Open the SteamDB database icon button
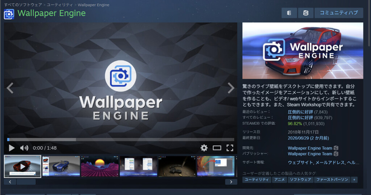 pos(306,13)
